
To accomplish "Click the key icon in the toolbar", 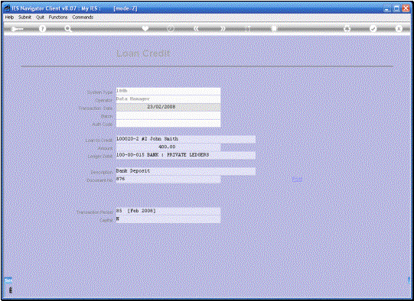I will (x=17, y=29).
